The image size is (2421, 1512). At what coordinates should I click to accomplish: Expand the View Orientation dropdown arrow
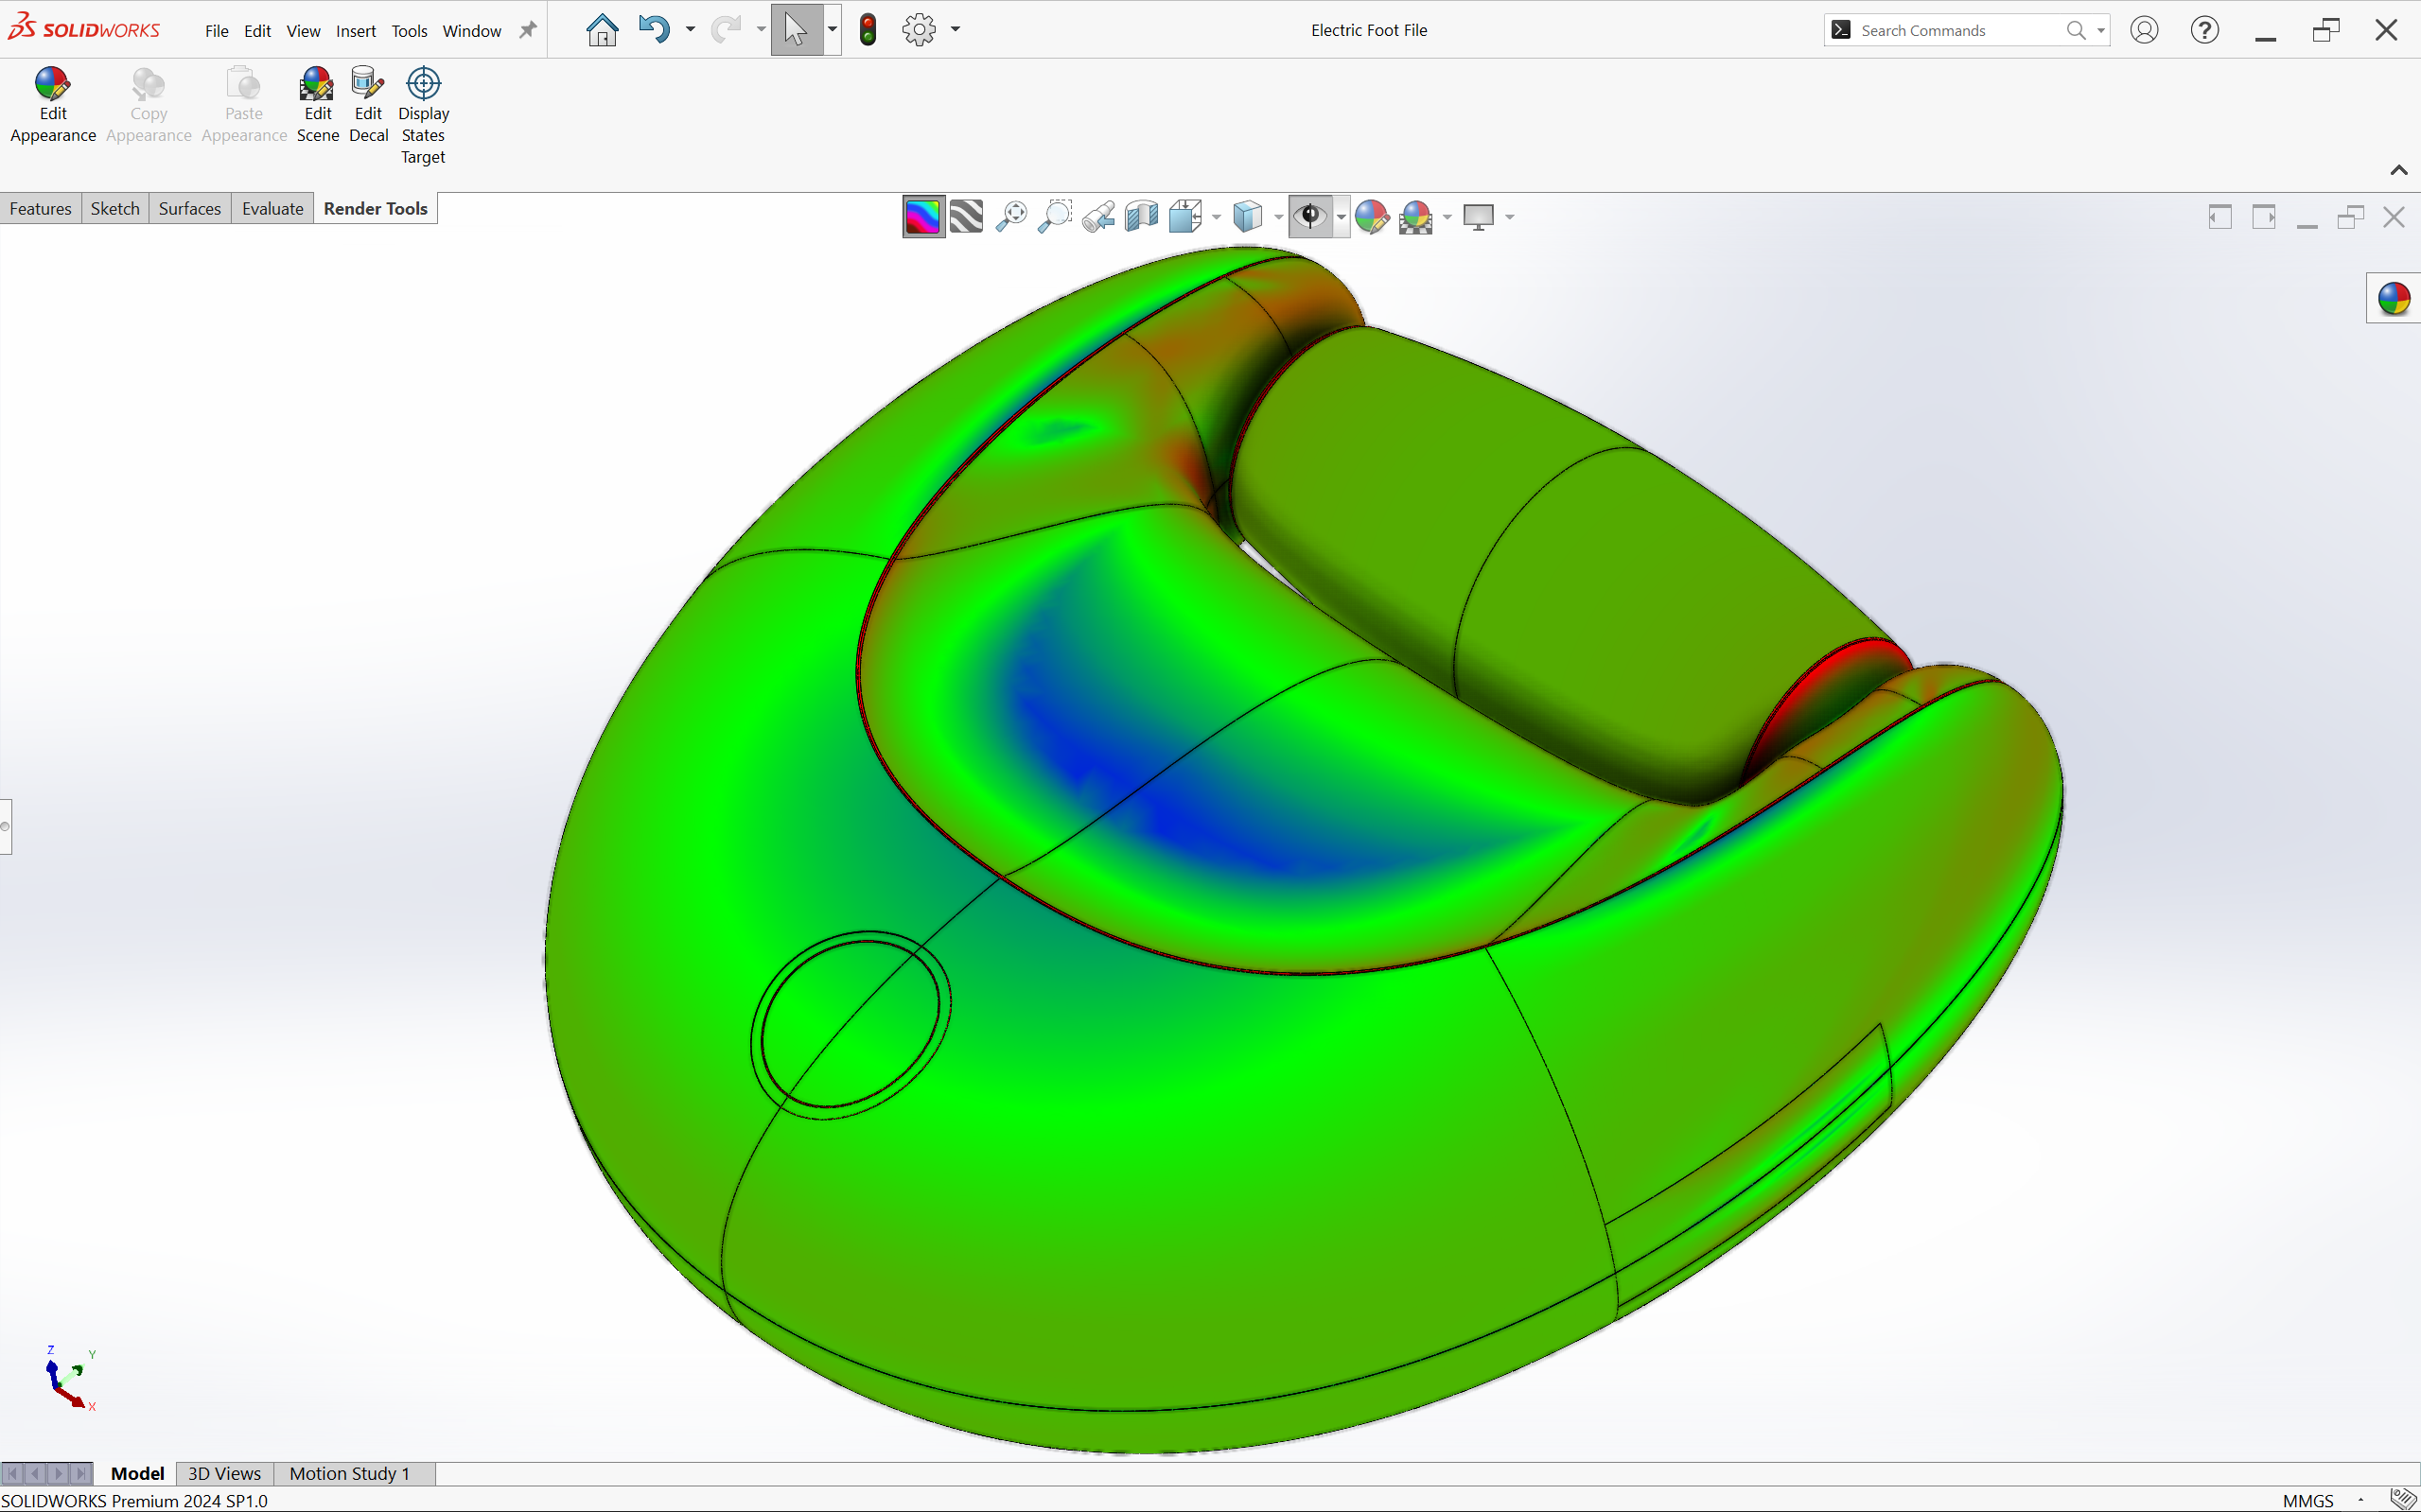(1217, 217)
